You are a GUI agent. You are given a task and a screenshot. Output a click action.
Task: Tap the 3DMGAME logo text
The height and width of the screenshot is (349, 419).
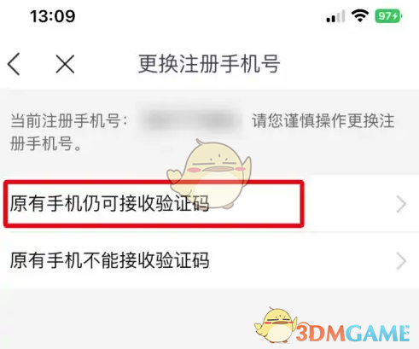point(352,333)
